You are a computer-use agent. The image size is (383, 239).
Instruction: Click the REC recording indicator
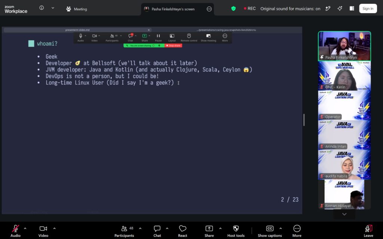[249, 9]
